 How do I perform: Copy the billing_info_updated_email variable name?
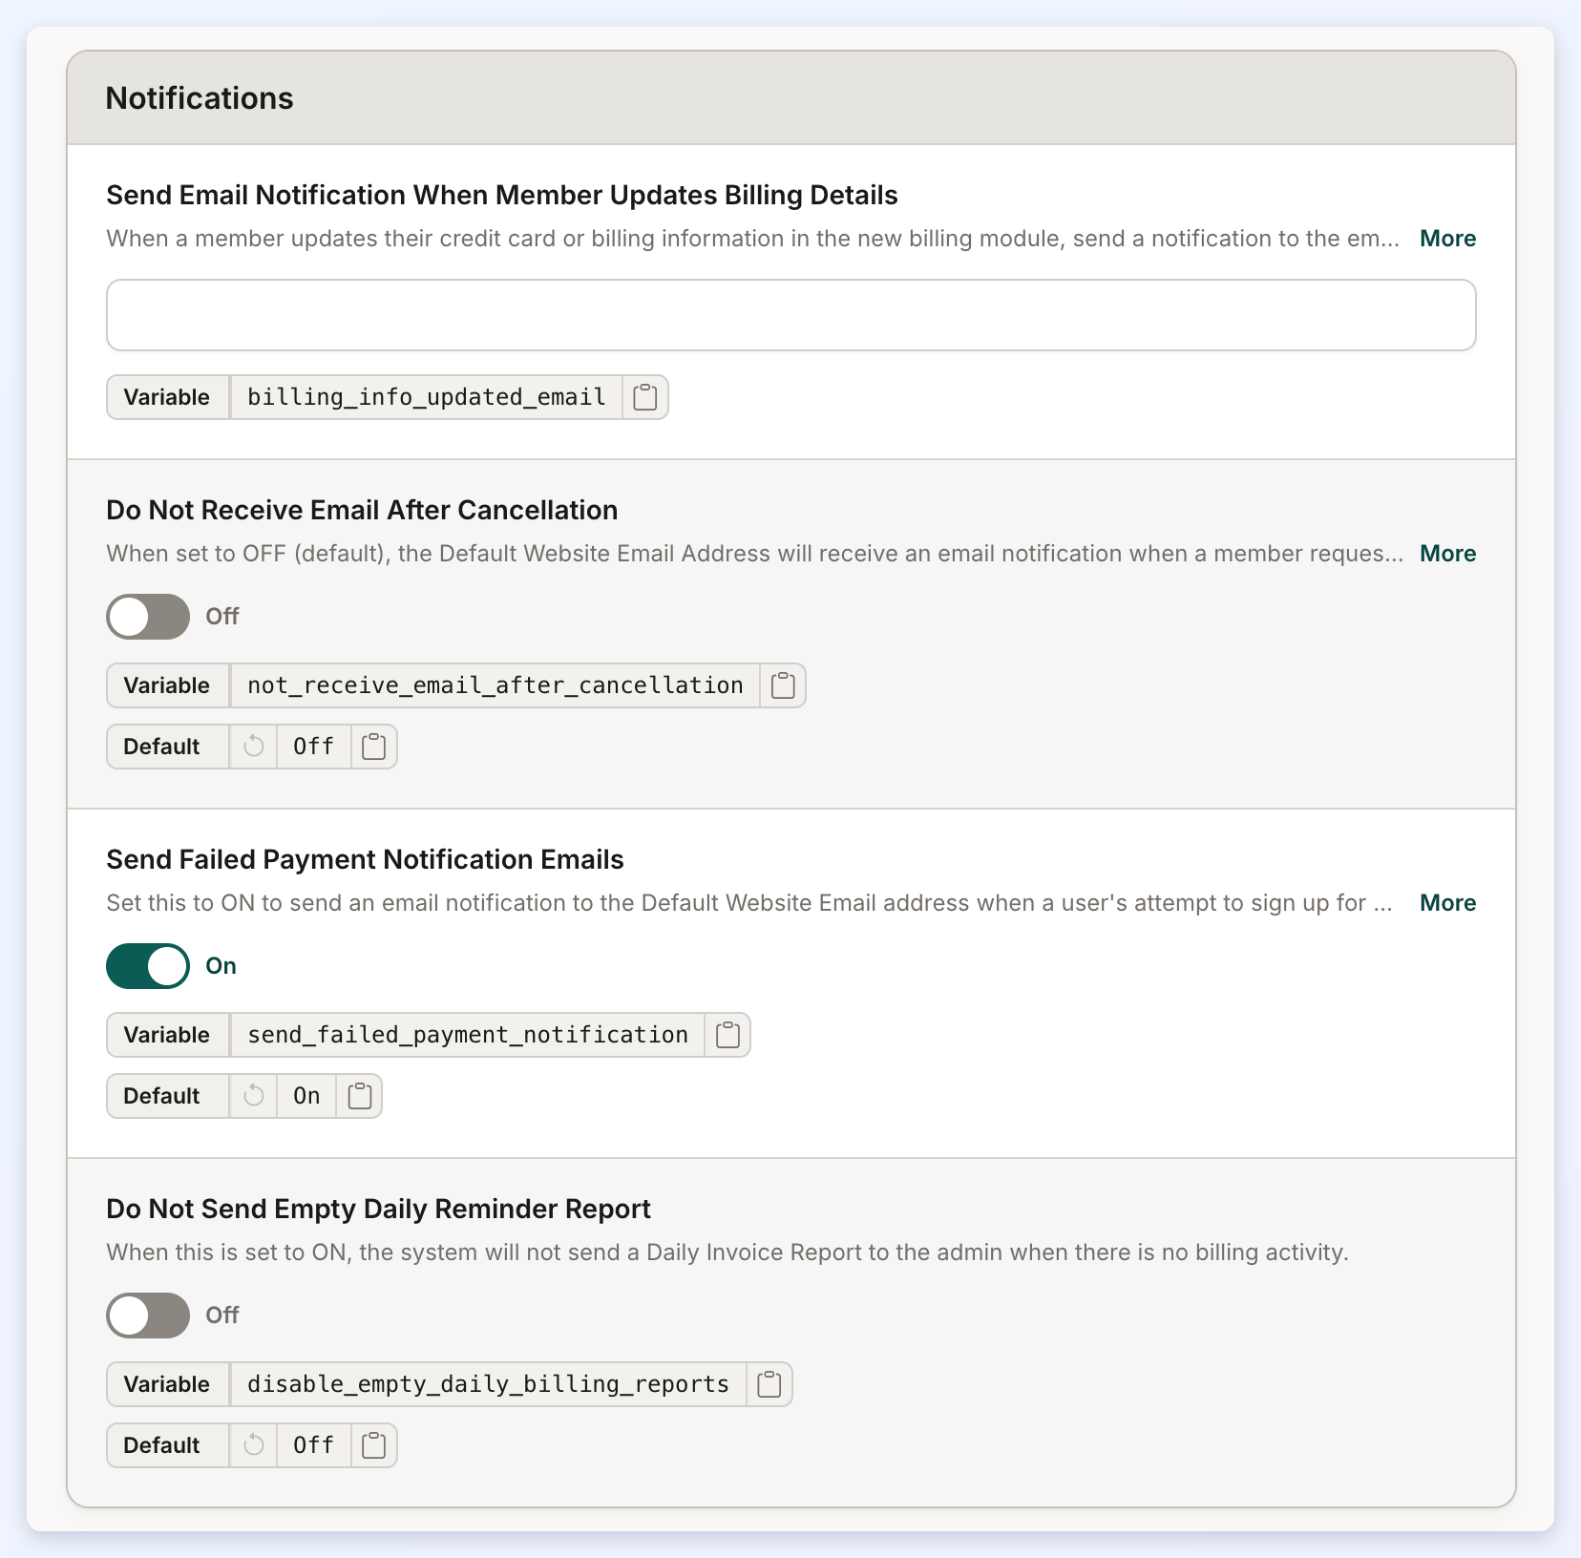(x=645, y=397)
